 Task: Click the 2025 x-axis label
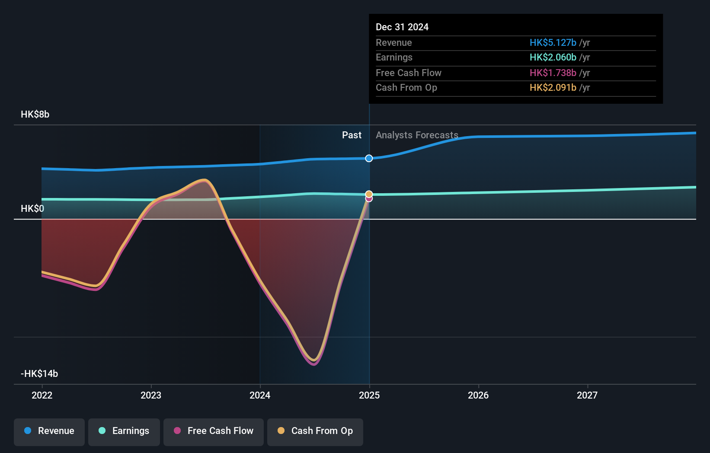(x=369, y=395)
